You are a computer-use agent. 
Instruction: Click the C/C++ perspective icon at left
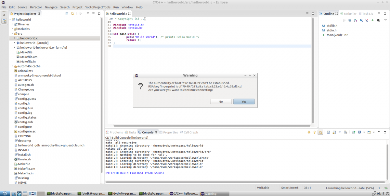[x=4, y=21]
